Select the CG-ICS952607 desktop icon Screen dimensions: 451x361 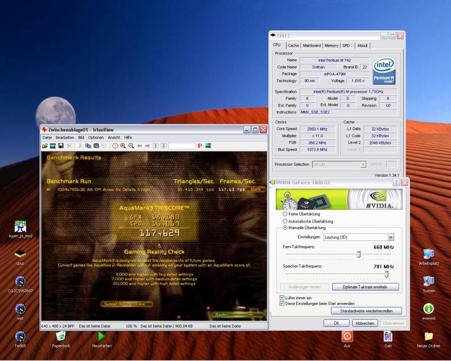point(20,284)
